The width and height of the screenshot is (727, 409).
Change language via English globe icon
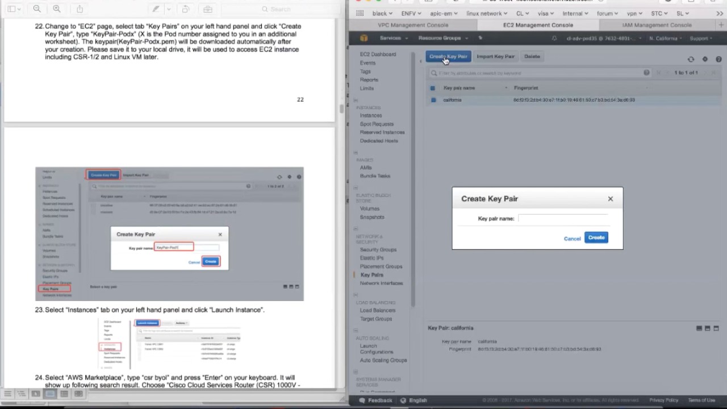(413, 400)
